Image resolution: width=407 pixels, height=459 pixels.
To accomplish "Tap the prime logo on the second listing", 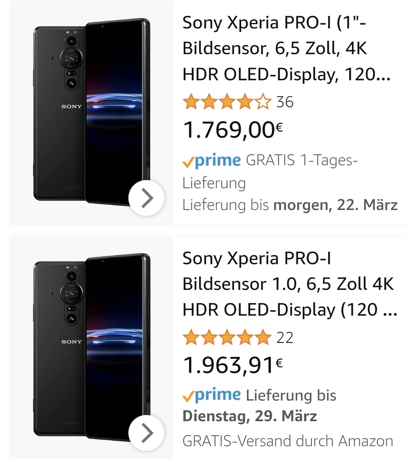I will (x=211, y=395).
